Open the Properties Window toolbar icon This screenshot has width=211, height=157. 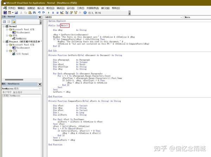[71, 13]
